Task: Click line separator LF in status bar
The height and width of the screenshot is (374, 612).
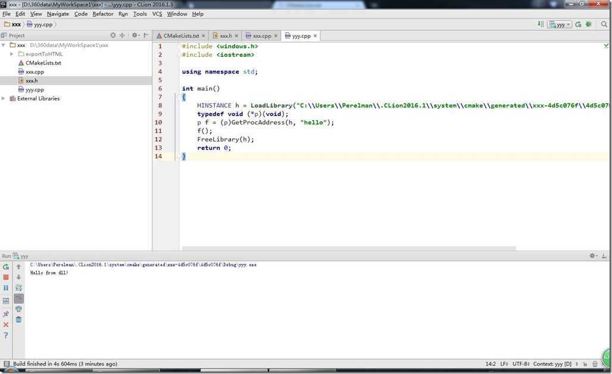Action: pyautogui.click(x=504, y=364)
